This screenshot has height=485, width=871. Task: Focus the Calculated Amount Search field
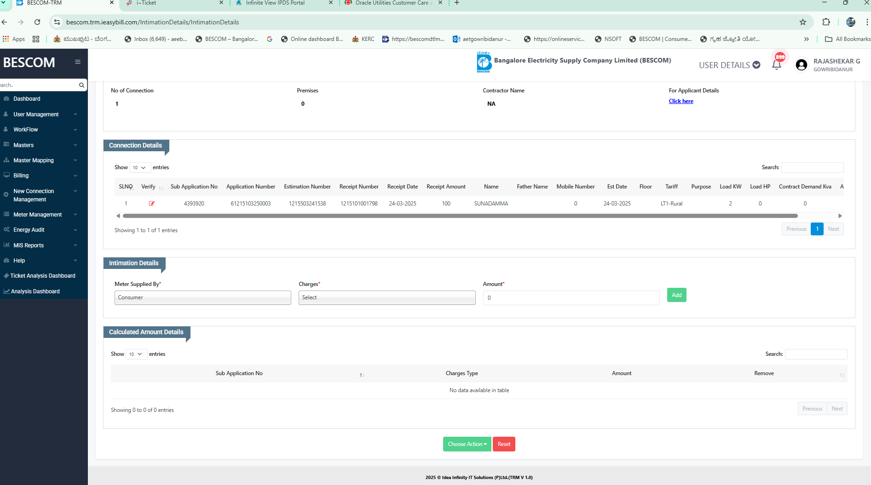[816, 354]
